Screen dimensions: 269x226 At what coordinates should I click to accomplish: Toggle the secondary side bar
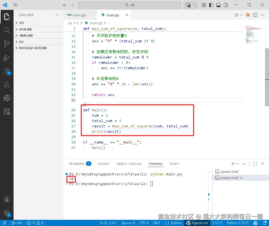tap(226, 5)
